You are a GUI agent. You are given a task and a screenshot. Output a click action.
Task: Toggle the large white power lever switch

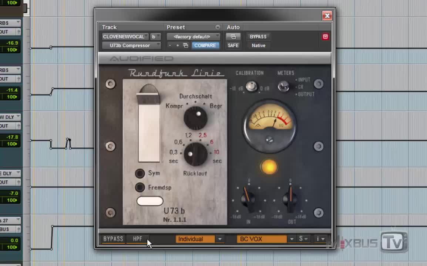tap(149, 124)
